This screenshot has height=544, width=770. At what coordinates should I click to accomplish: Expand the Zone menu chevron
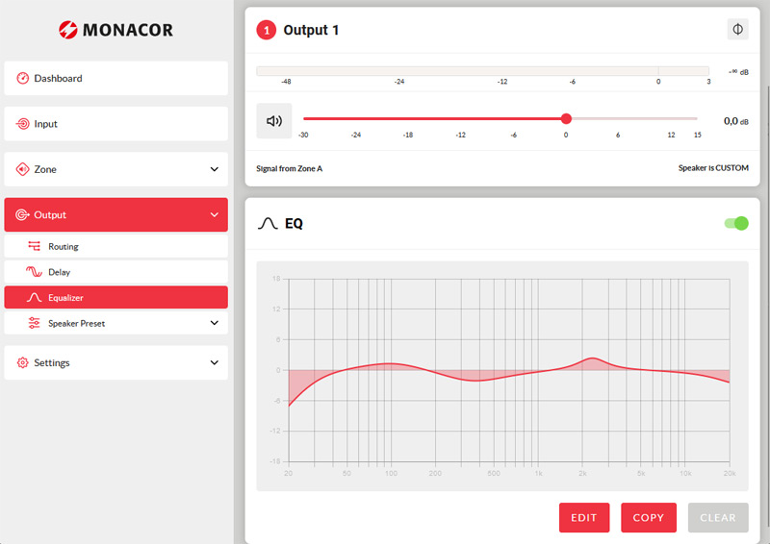pyautogui.click(x=214, y=169)
